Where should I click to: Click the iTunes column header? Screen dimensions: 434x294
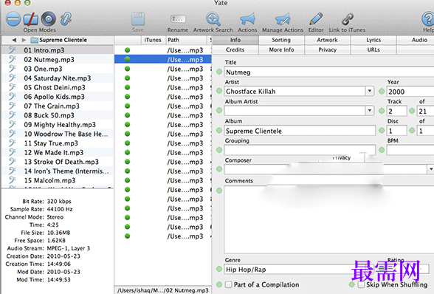click(154, 40)
